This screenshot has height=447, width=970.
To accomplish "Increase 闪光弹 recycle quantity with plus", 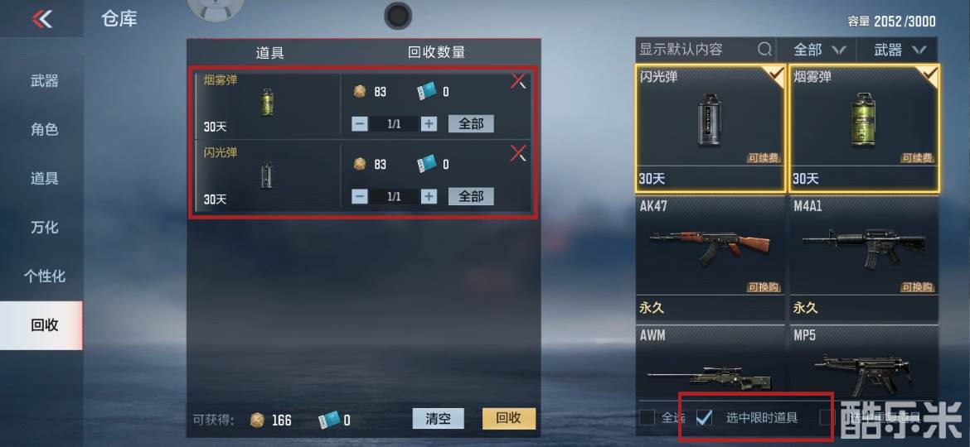I will (x=429, y=196).
